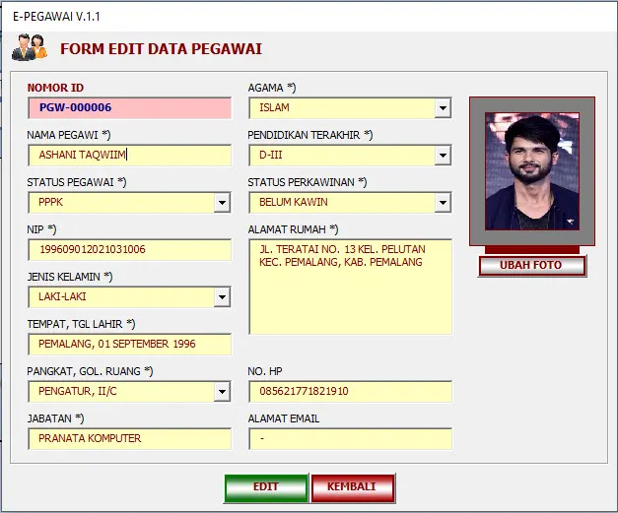The width and height of the screenshot is (618, 513).
Task: Click the ALAMAT EMAIL label
Action: pos(284,418)
